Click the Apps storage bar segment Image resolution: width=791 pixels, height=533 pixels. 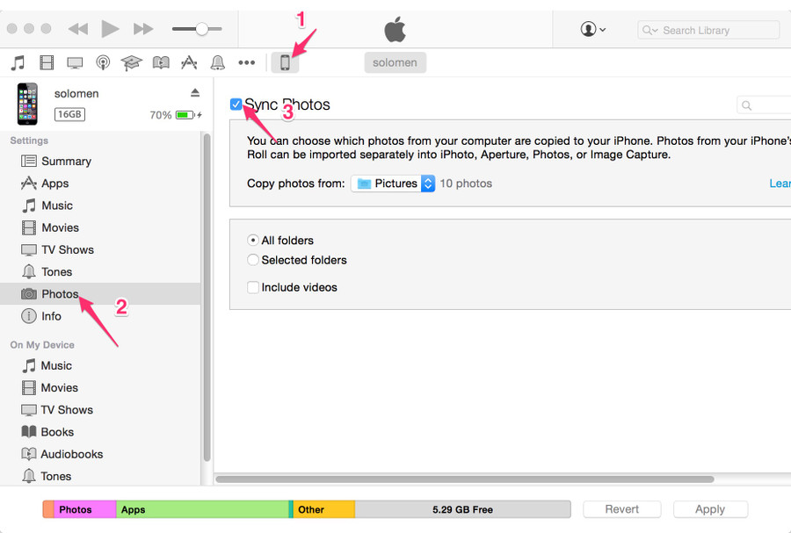point(202,509)
